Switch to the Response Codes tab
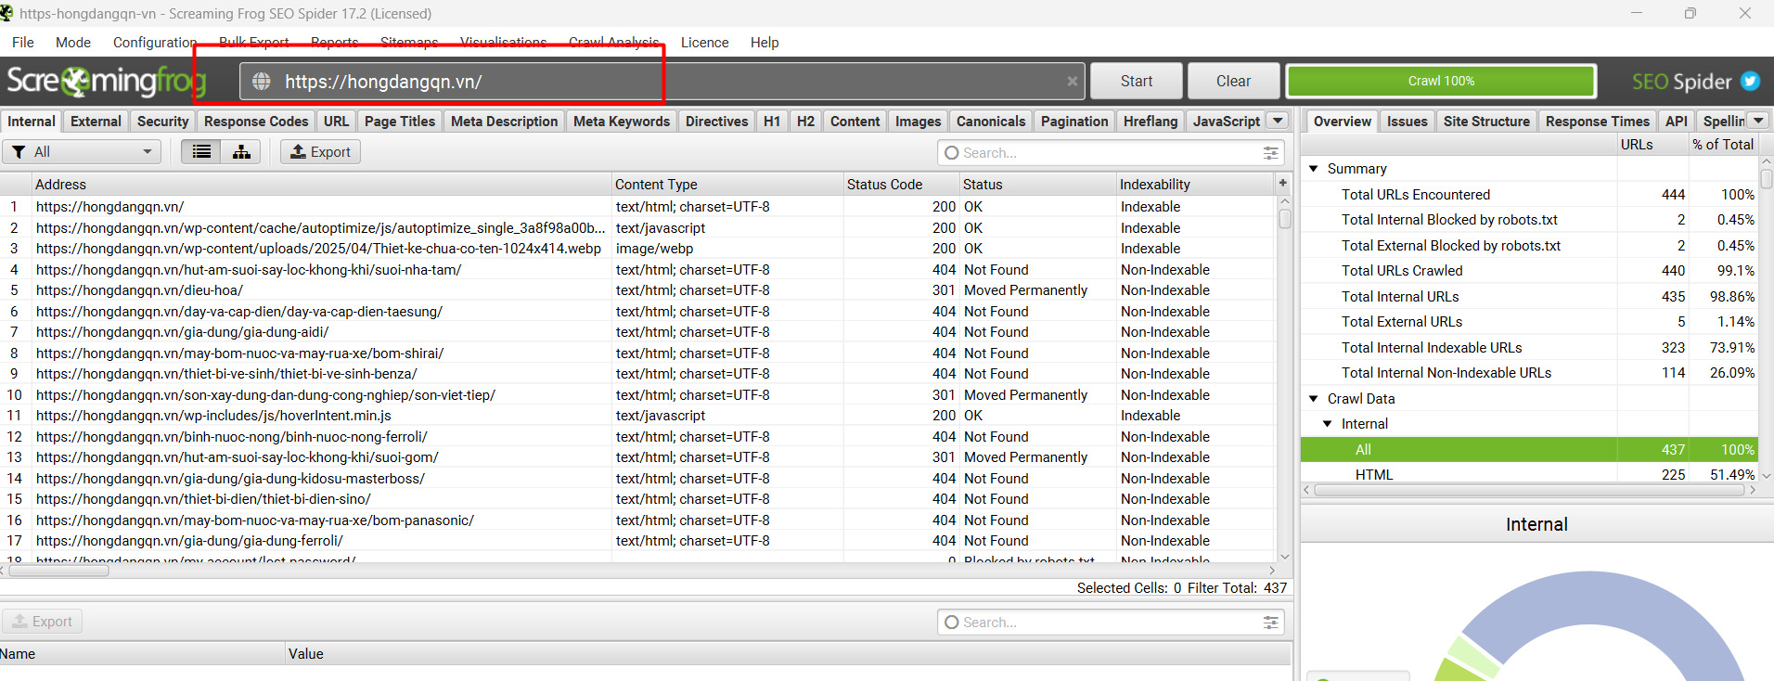Screen dimensions: 1774x681 (256, 122)
